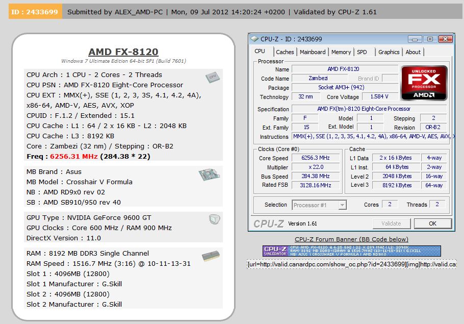Click the Threads count field
The height and width of the screenshot is (324, 464).
[437, 205]
